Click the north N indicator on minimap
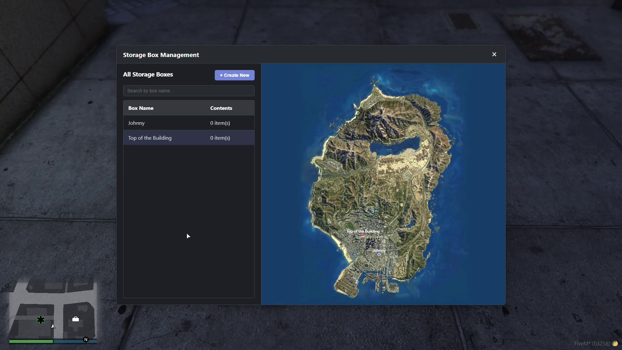 click(86, 340)
